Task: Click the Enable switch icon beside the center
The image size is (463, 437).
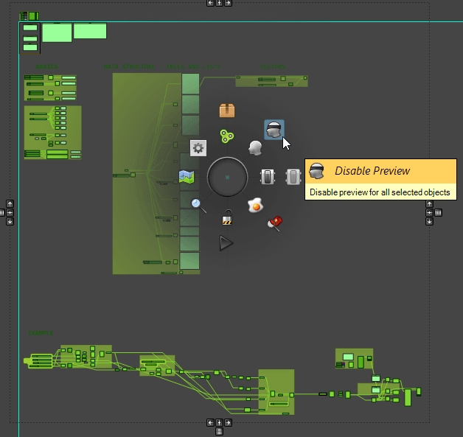Action: click(268, 177)
